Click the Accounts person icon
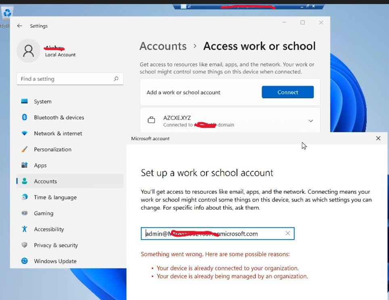 coord(24,181)
